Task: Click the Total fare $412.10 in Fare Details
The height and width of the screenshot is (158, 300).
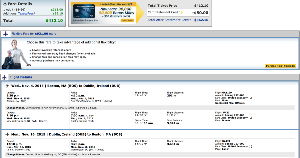Action: coord(54,21)
